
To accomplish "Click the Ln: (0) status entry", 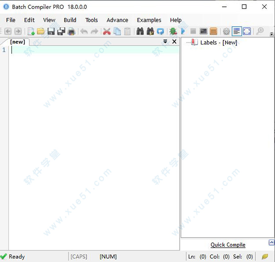I will pyautogui.click(x=197, y=257).
